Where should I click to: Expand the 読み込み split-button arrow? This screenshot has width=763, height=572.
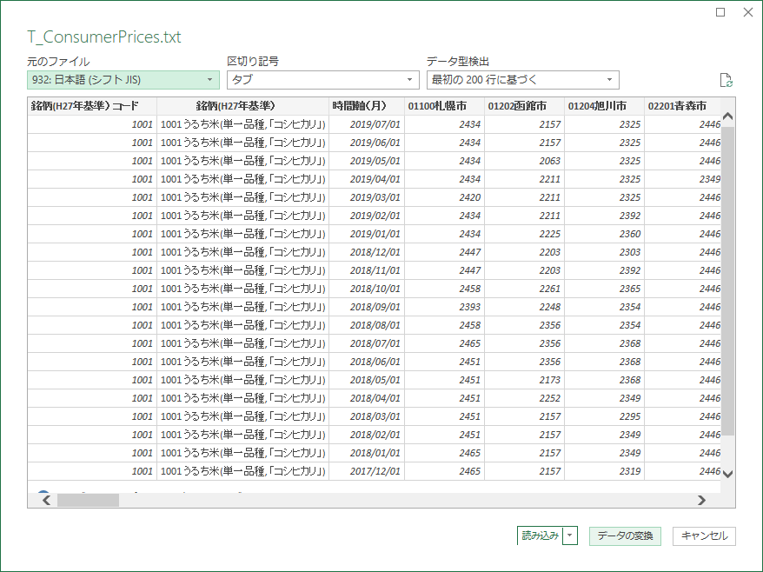[x=571, y=536]
